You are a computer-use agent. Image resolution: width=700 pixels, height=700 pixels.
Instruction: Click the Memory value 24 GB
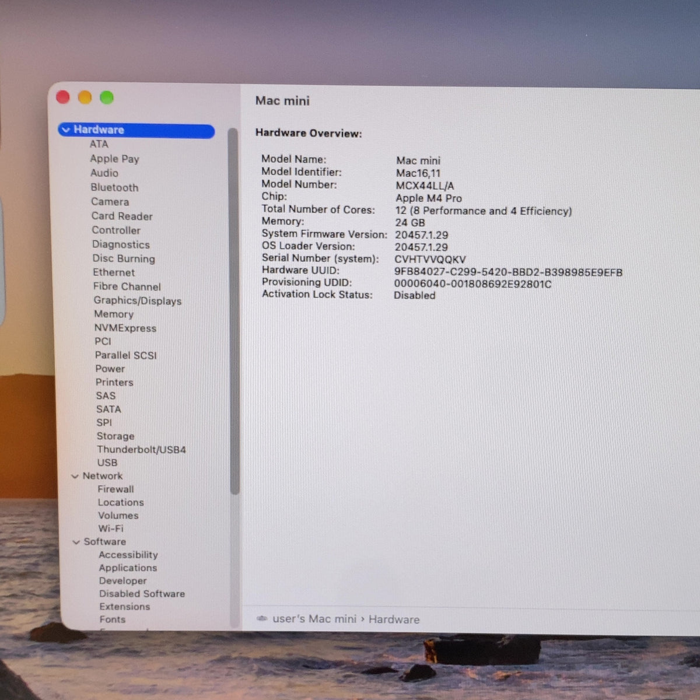coord(410,223)
